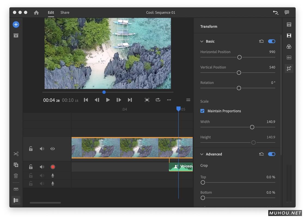This screenshot has height=219, width=305.
Task: Lock the video track
Action: 31,149
